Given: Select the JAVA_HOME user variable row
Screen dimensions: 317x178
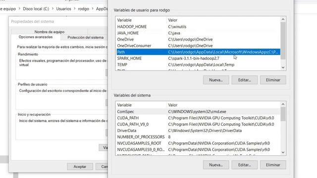Looking at the screenshot, I should point(198,33).
